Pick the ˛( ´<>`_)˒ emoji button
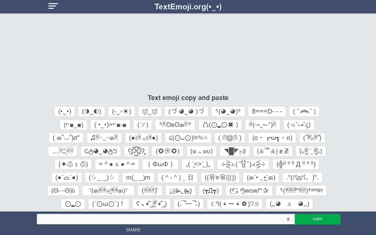This screenshot has width=376, height=235. coord(198,164)
